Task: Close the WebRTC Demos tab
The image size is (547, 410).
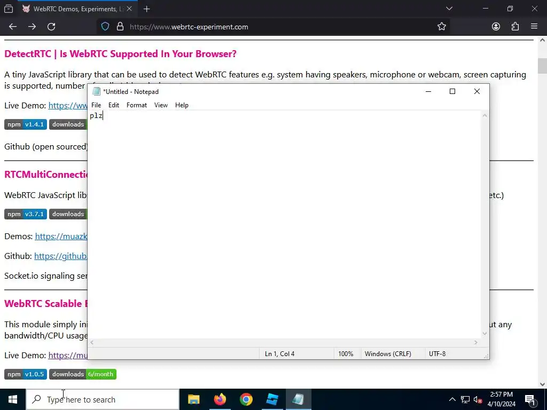Action: tap(129, 9)
